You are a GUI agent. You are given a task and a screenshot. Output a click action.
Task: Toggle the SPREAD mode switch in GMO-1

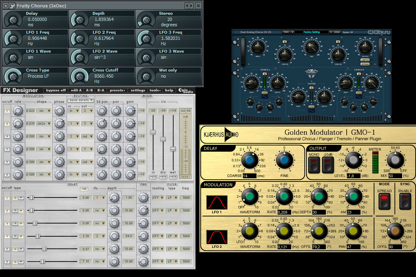[384, 201]
